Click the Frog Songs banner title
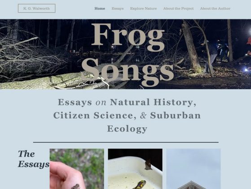Image resolution: width=251 pixels, height=189 pixels. pos(128,54)
